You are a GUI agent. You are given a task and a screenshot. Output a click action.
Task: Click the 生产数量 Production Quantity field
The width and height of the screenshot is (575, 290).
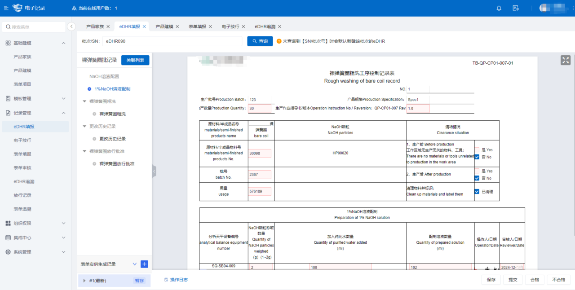tap(260, 108)
